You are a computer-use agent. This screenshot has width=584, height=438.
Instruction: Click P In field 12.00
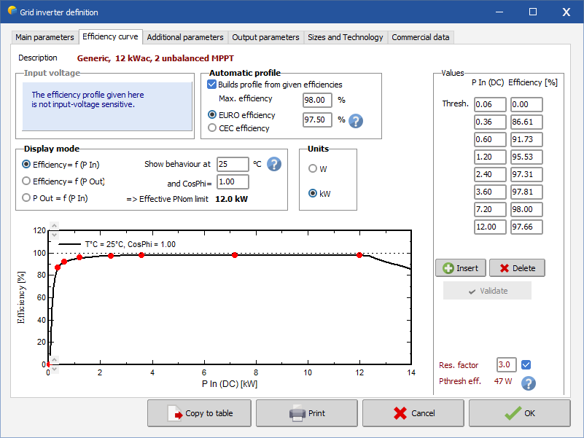pyautogui.click(x=490, y=227)
